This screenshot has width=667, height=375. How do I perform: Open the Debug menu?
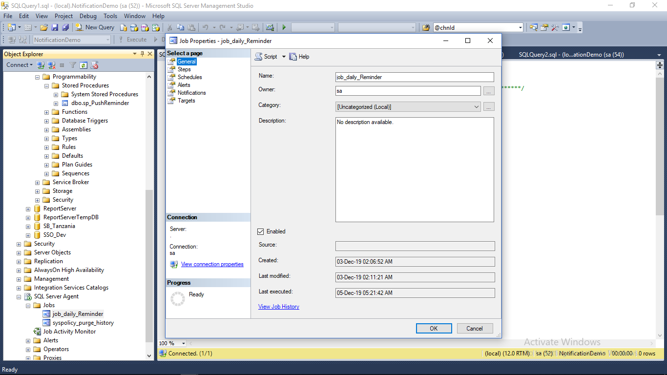point(88,16)
